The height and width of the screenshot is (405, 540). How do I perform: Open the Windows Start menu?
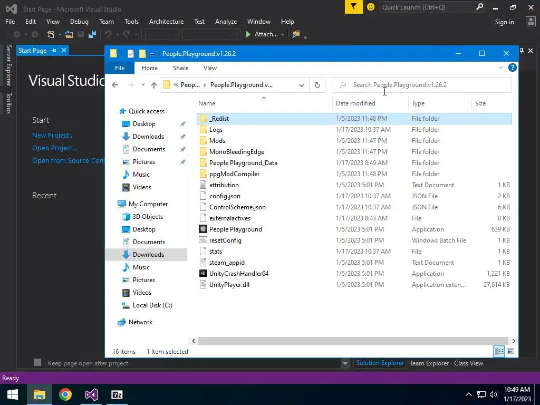[x=13, y=394]
